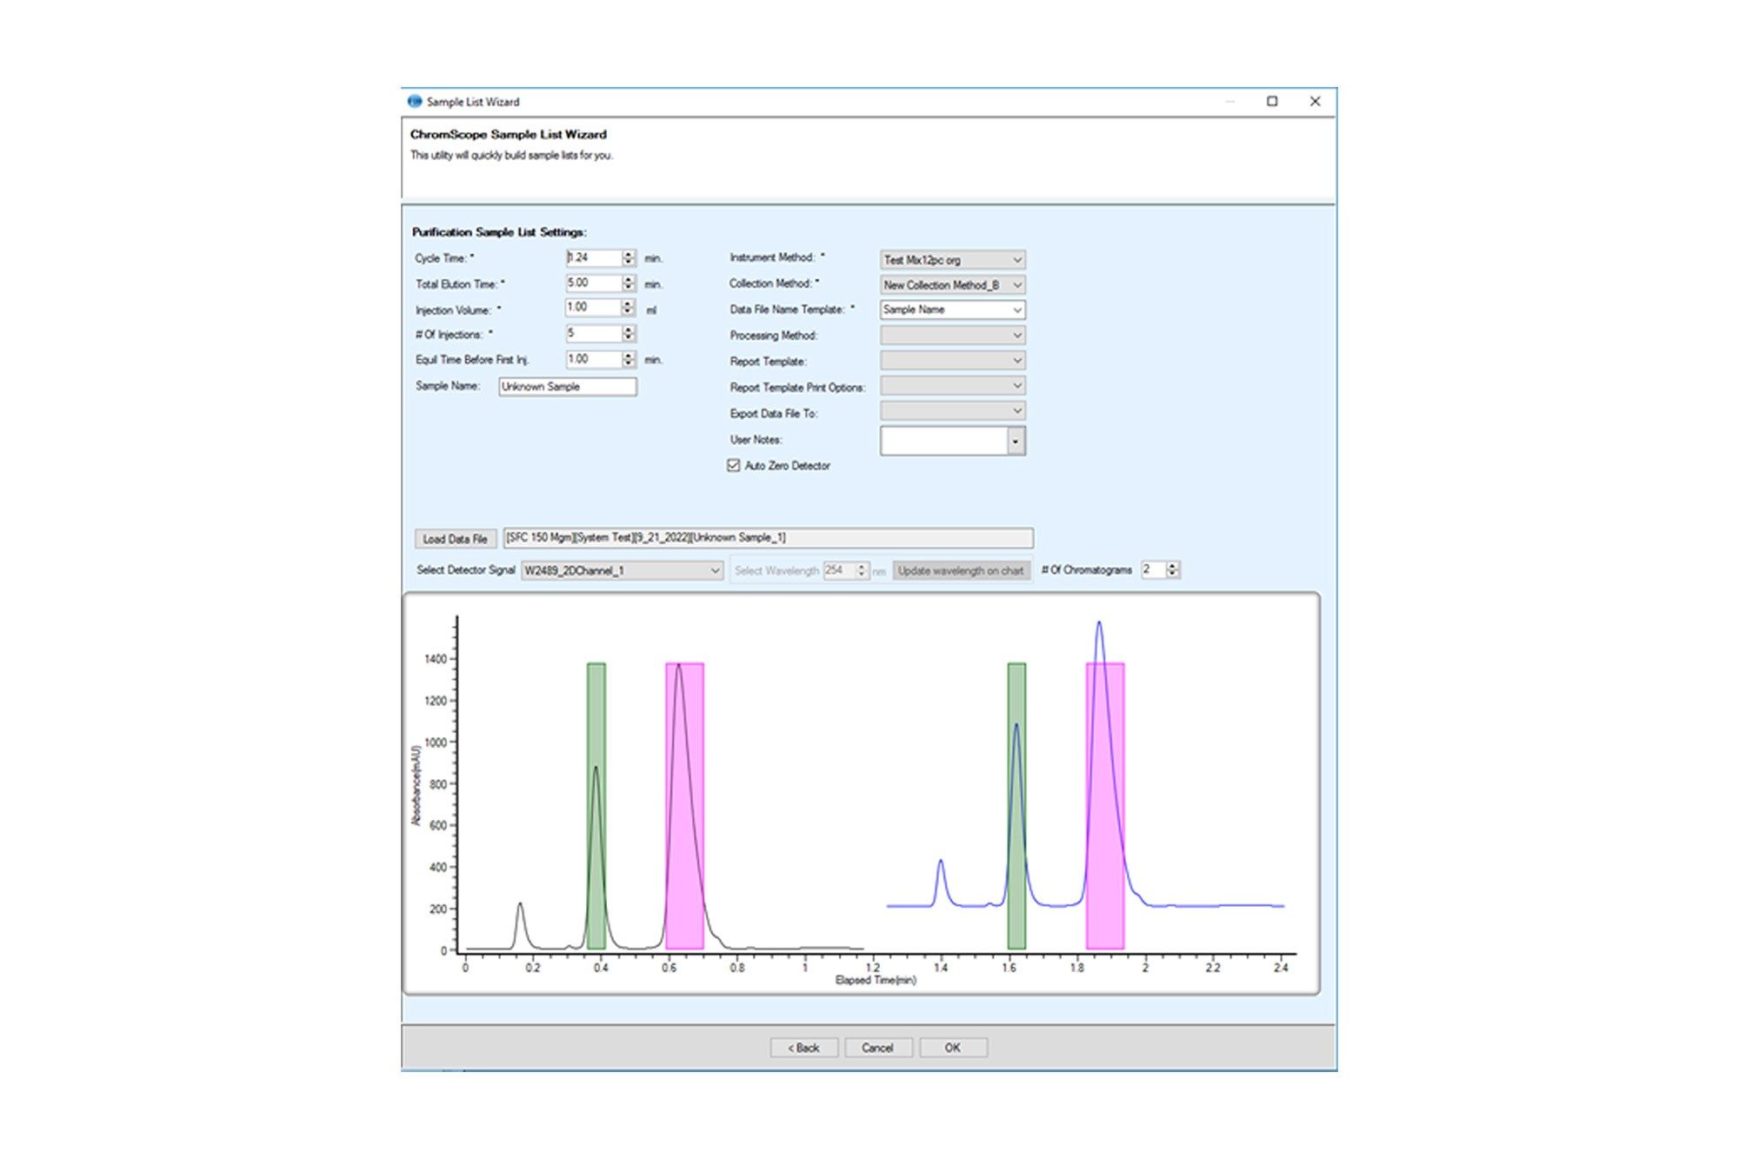Click the Load Data File button
1739x1159 pixels.
coord(455,539)
